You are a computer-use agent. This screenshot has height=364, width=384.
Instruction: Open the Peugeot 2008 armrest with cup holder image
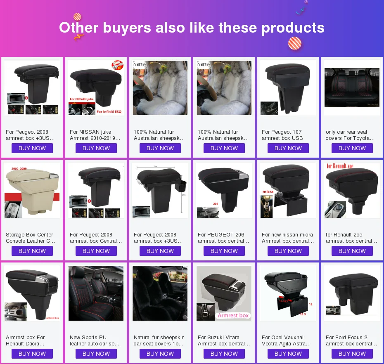tap(160, 190)
